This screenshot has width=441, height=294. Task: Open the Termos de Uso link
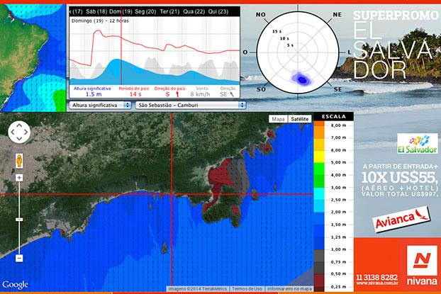(247, 288)
